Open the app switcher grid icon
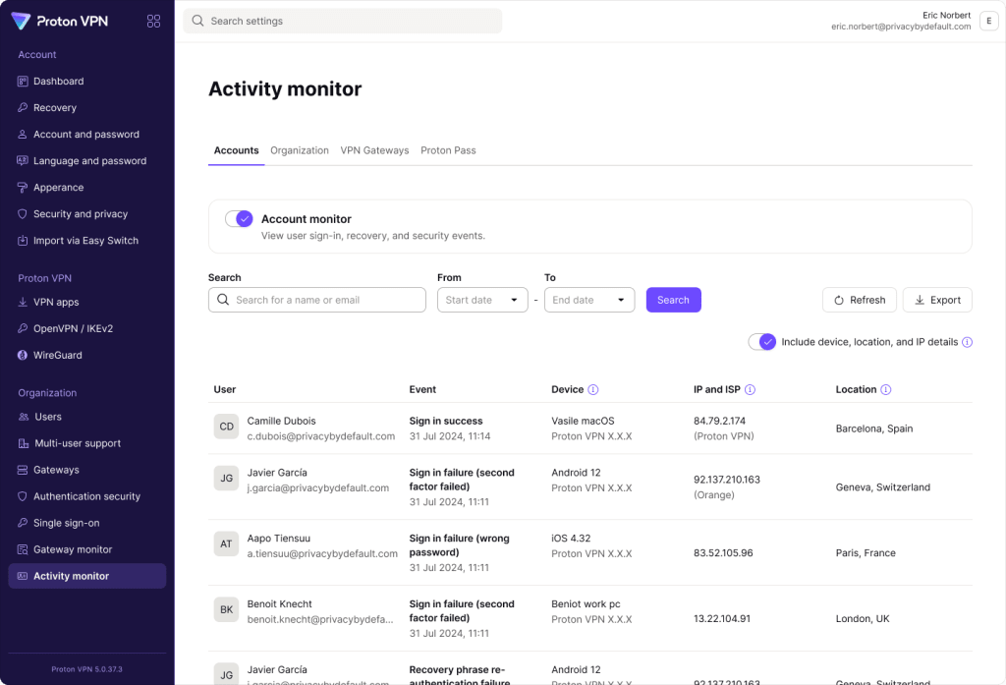1006x685 pixels. click(x=153, y=22)
